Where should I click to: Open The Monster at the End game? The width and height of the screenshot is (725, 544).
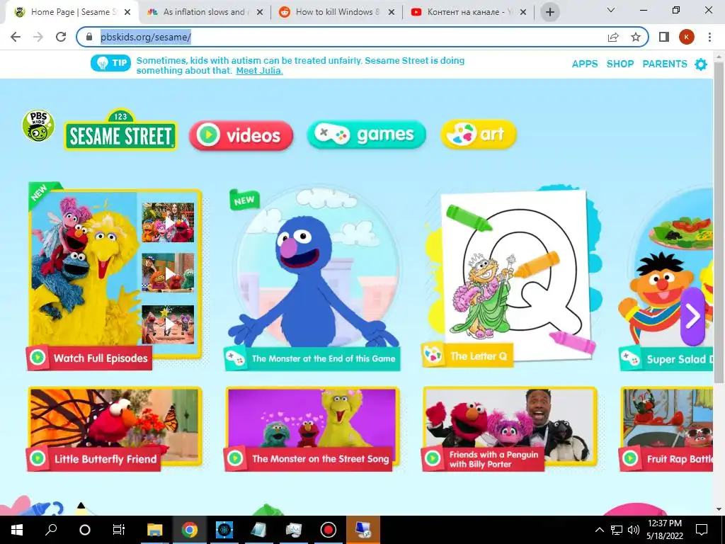(x=312, y=278)
